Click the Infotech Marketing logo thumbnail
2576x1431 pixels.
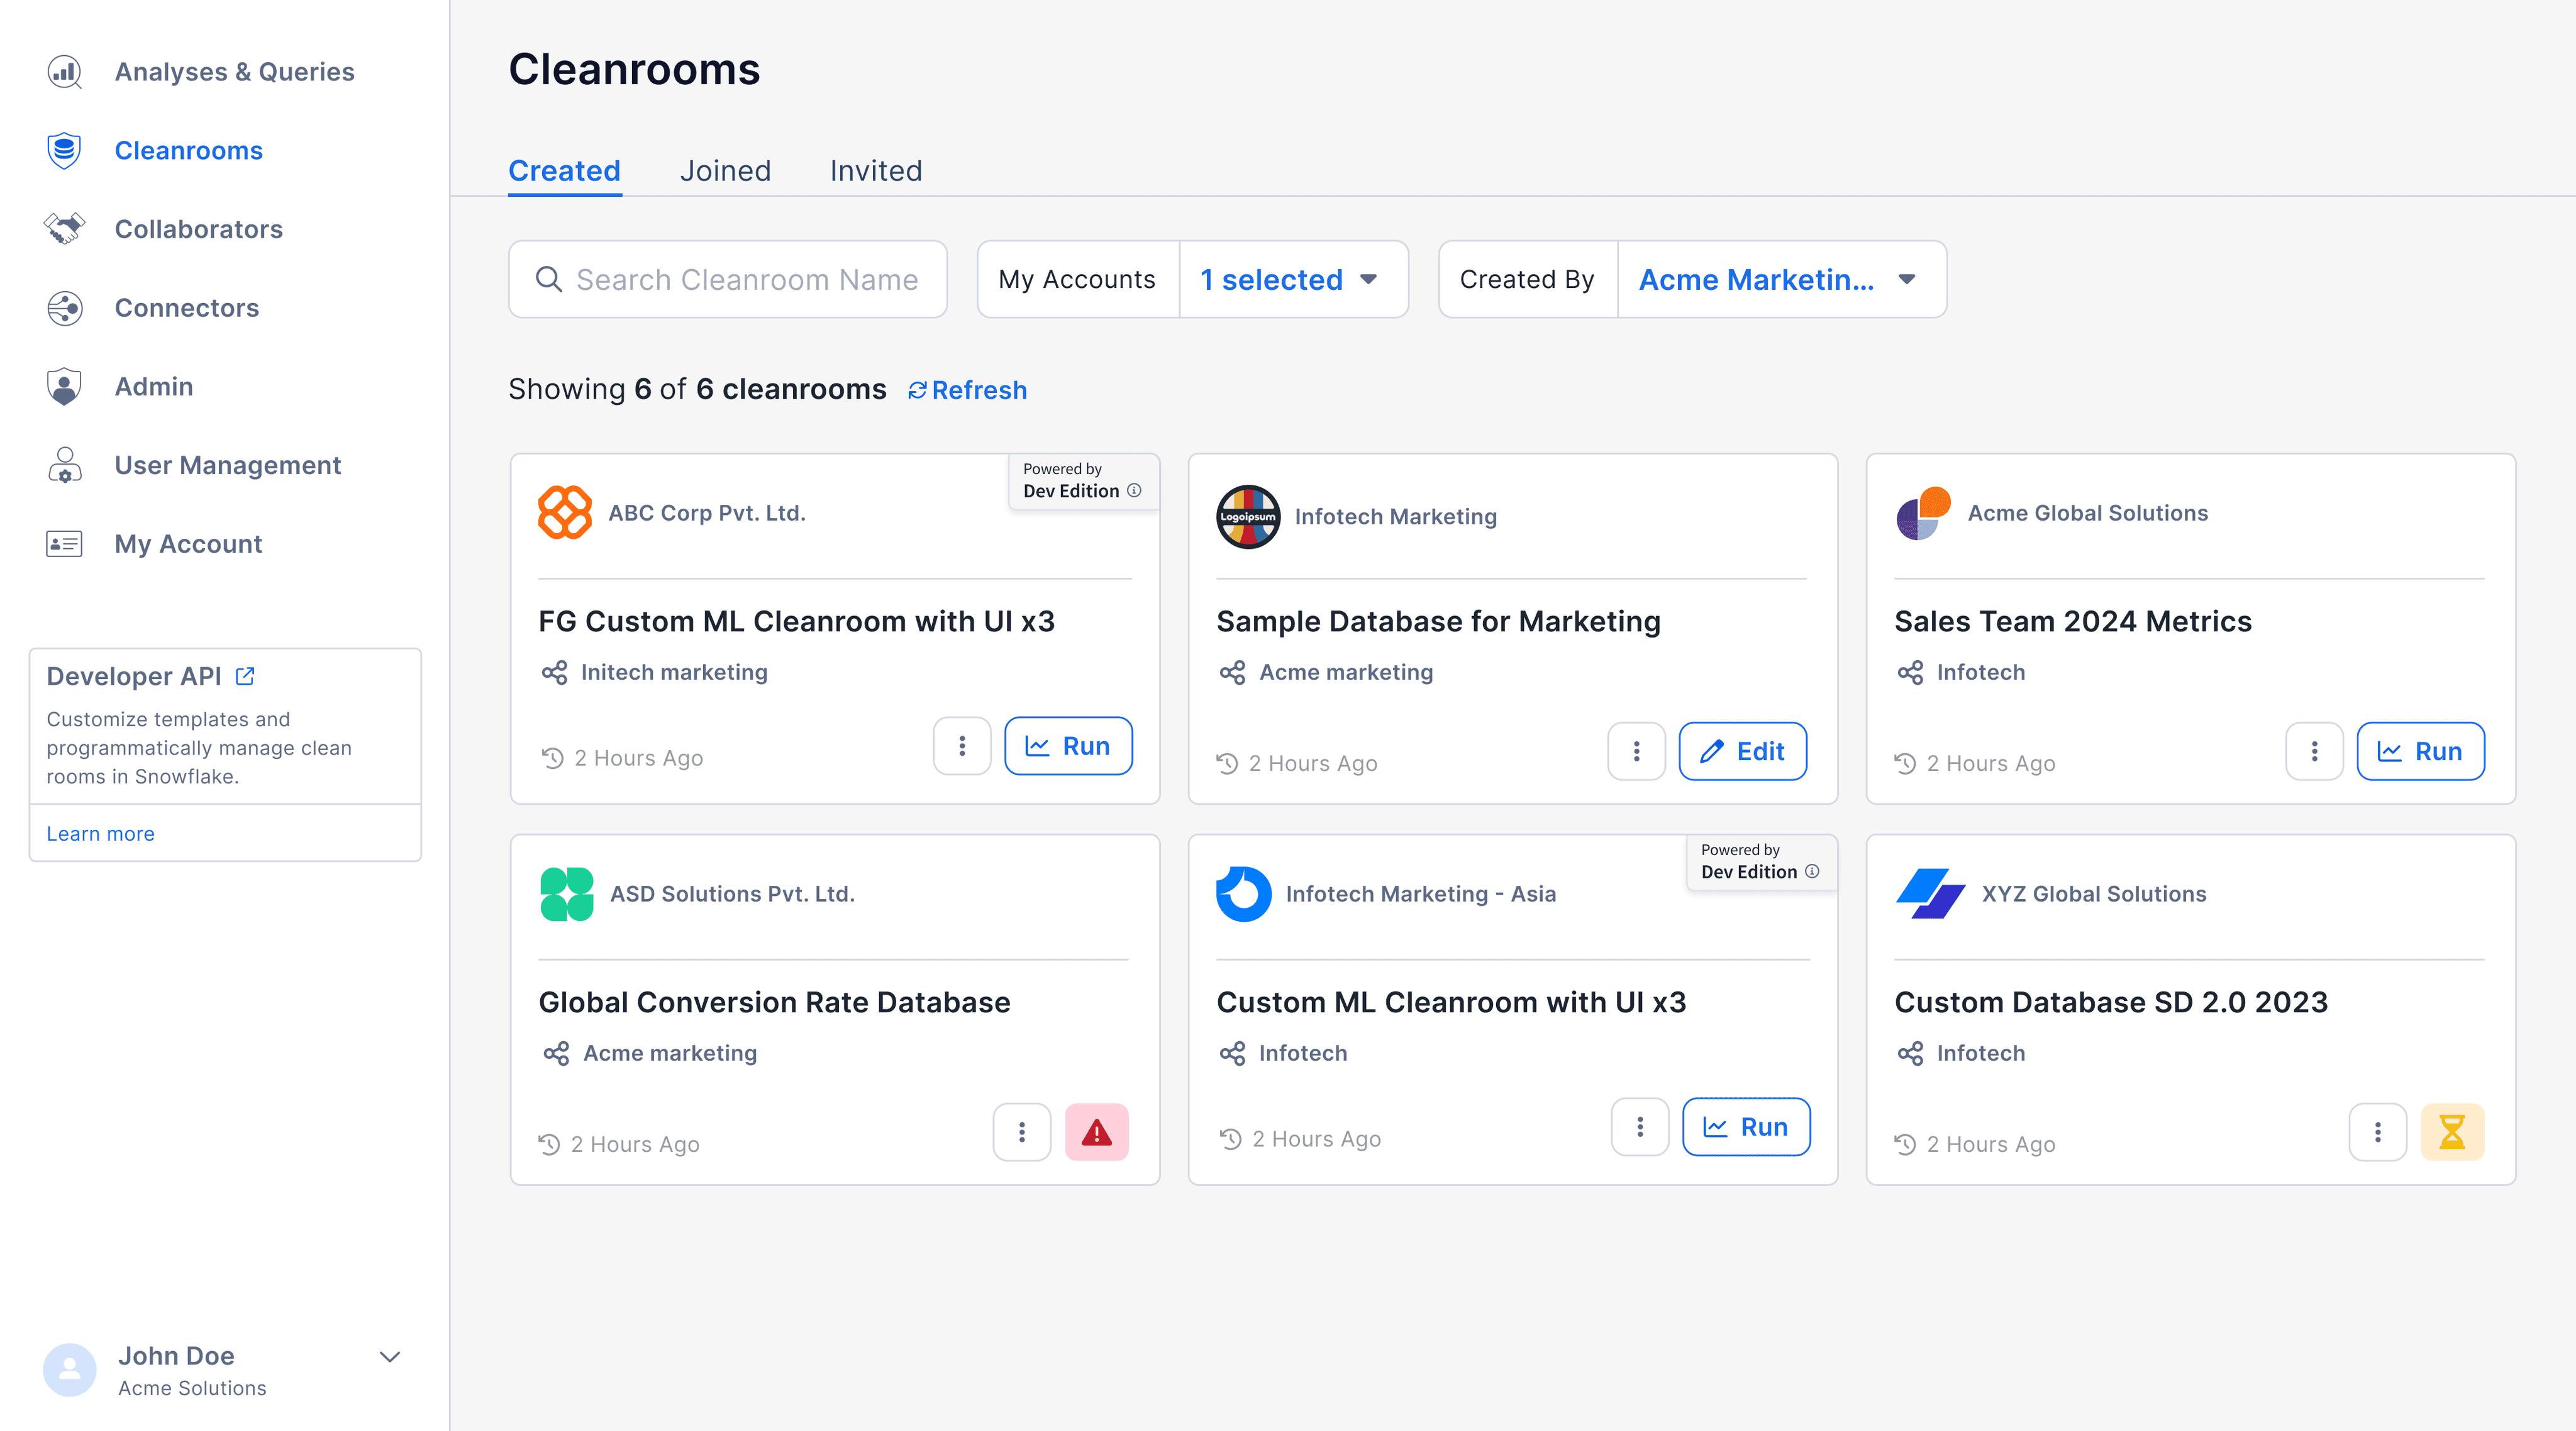[1247, 516]
